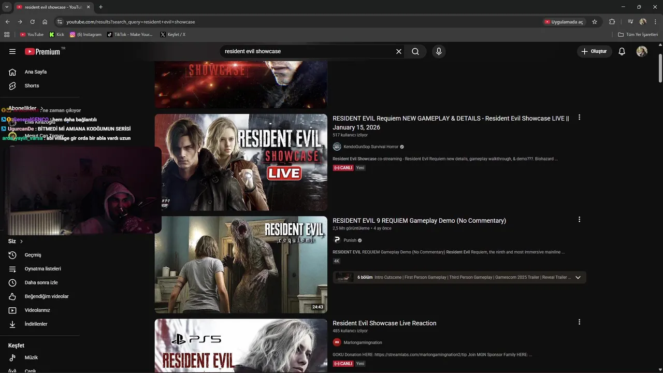Image resolution: width=663 pixels, height=373 pixels.
Task: Reload the page with the refresh icon
Action: click(x=32, y=22)
